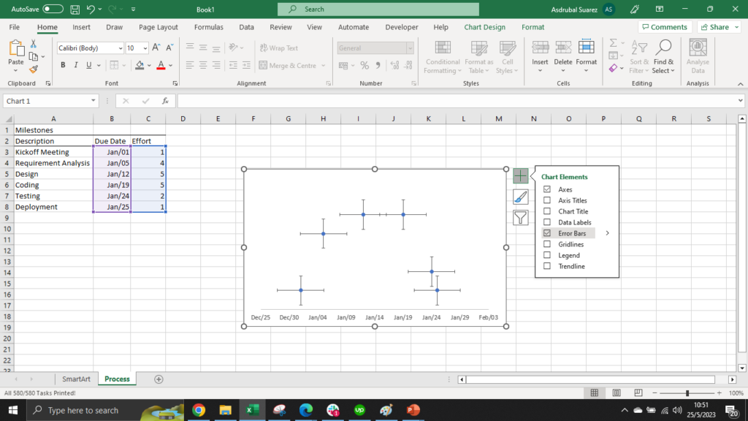This screenshot has height=421, width=748.
Task: Click the Share button
Action: tap(719, 26)
